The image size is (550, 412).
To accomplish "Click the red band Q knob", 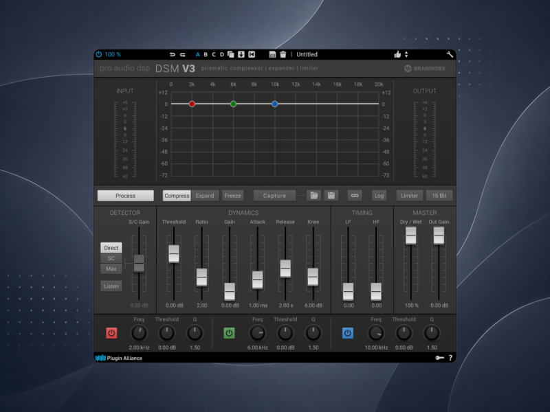I will [195, 333].
